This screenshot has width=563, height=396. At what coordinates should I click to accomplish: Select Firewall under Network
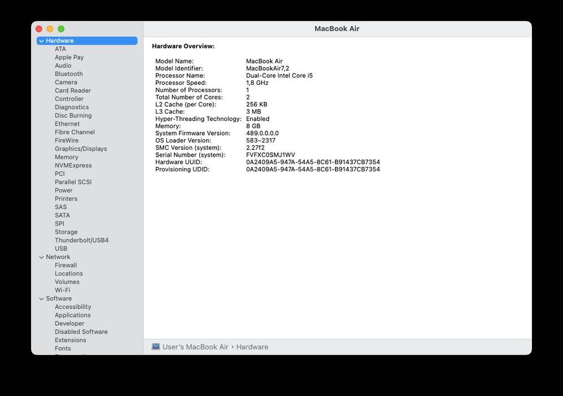click(66, 265)
